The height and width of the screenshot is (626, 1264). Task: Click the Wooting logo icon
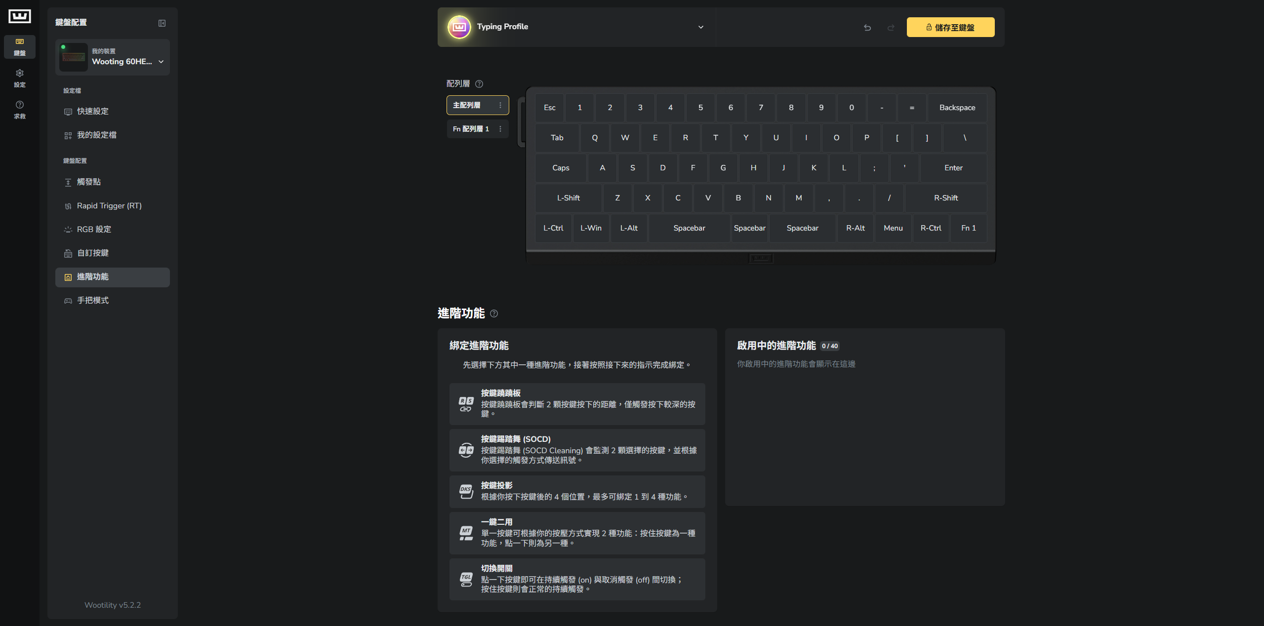20,16
